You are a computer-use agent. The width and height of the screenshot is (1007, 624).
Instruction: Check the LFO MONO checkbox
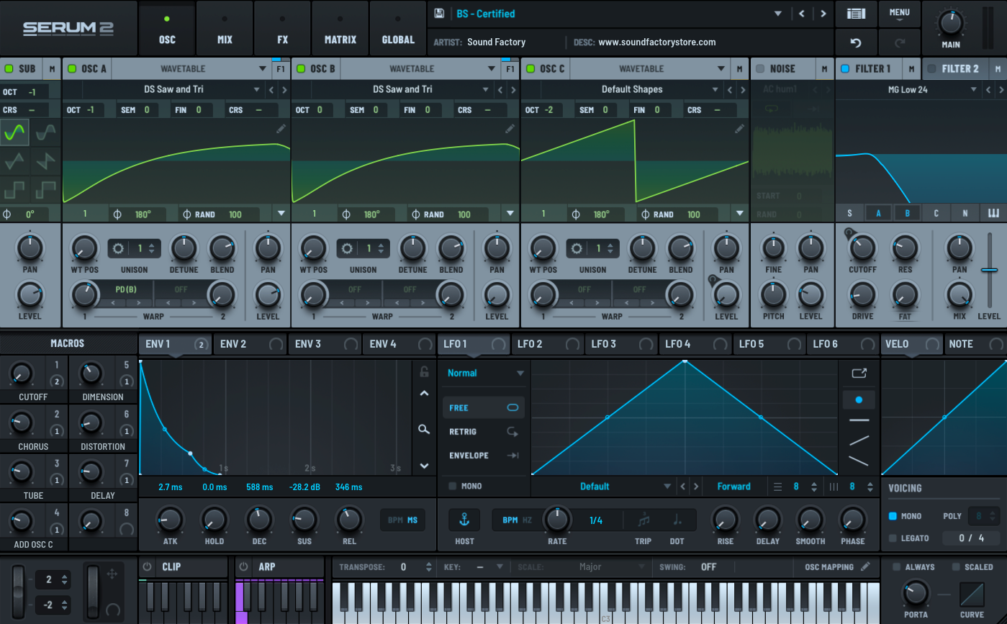(x=452, y=487)
